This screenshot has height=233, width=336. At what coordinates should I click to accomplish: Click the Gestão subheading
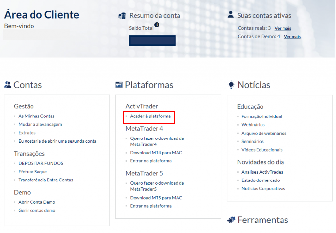coord(24,106)
